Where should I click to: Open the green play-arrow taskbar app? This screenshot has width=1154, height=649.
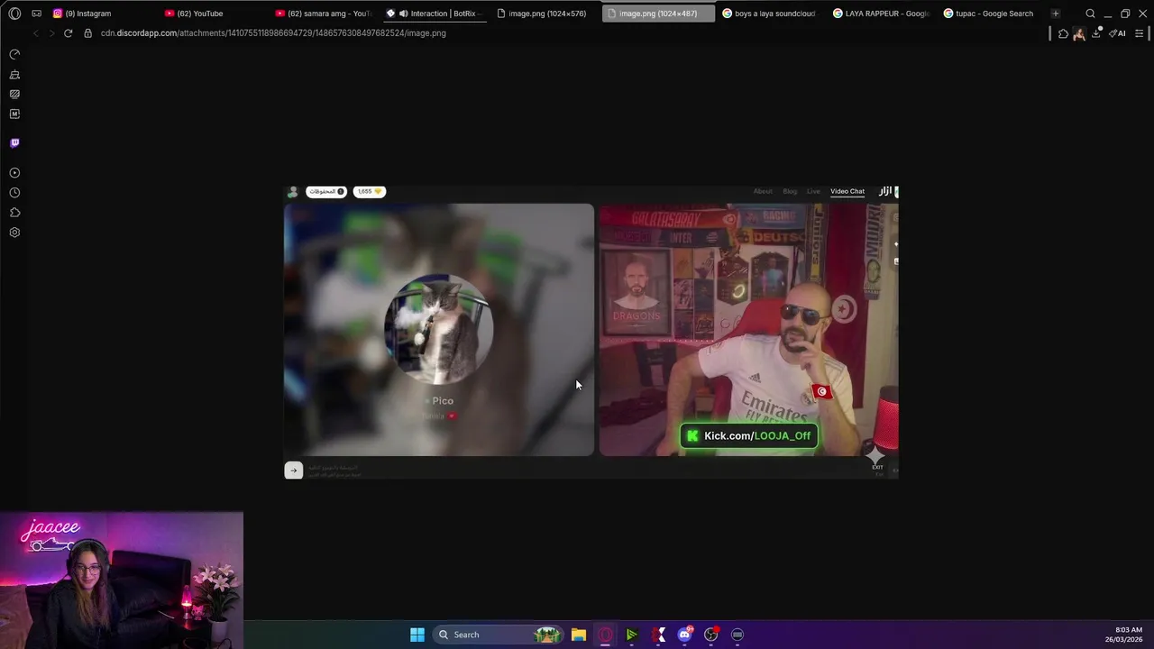632,635
